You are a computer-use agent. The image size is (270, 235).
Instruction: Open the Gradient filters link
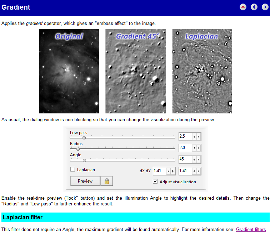click(251, 229)
